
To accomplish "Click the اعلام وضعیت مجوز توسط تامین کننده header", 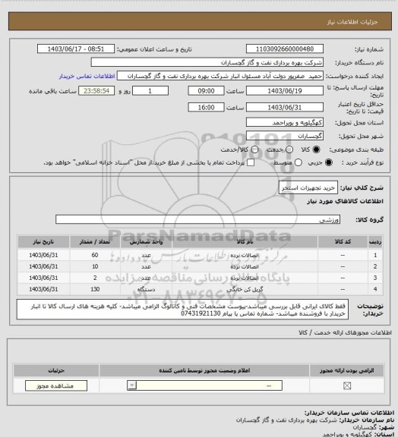I will 204,371.
